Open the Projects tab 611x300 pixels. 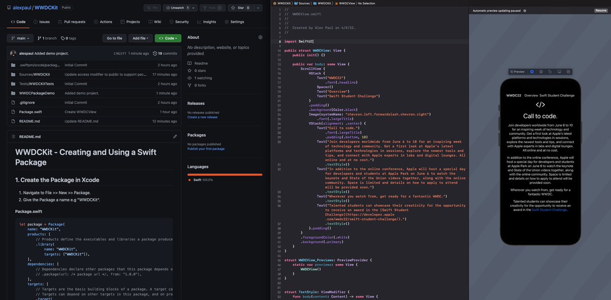[x=130, y=22]
